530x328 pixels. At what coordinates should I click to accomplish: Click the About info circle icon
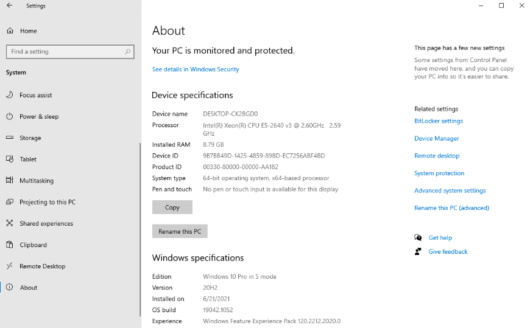(10, 287)
